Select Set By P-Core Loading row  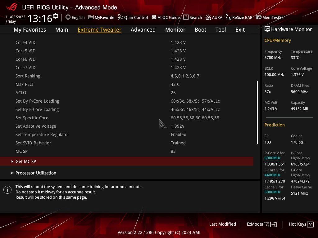[x=127, y=101]
